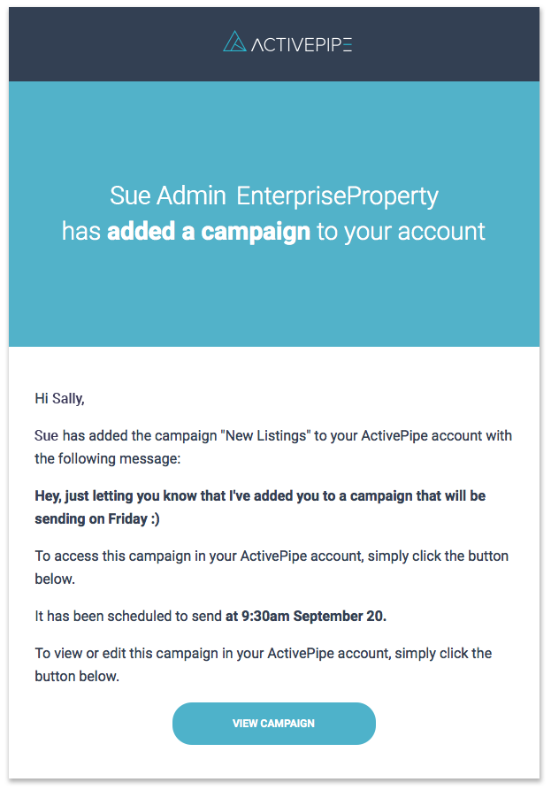Click the bold 'at 9:30am September 20.' time
The image size is (551, 790).
(x=306, y=617)
